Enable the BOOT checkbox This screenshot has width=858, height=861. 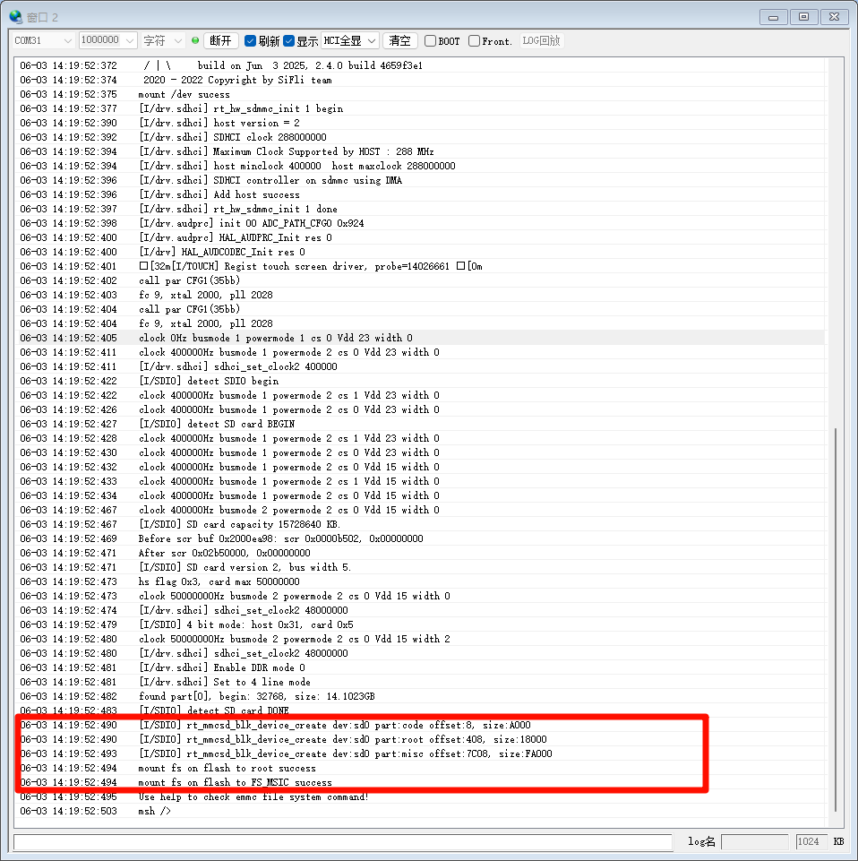431,41
